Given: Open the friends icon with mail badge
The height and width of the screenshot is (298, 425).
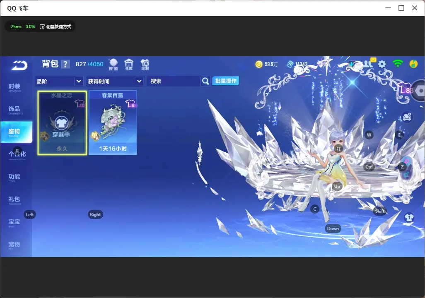Looking at the screenshot, I should pos(369,63).
